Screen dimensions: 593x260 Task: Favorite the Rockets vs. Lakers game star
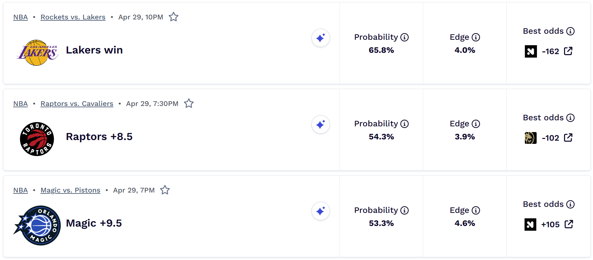pyautogui.click(x=174, y=17)
